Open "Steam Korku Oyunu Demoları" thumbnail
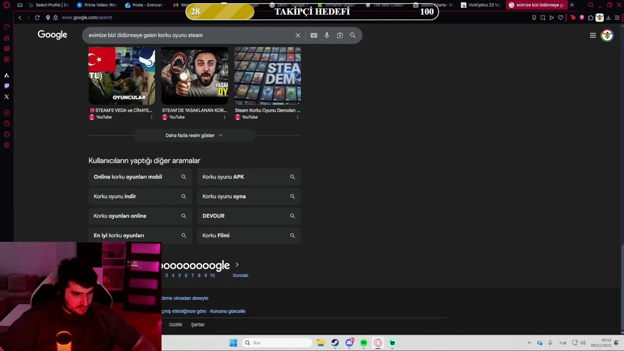The height and width of the screenshot is (351, 624). (x=268, y=76)
